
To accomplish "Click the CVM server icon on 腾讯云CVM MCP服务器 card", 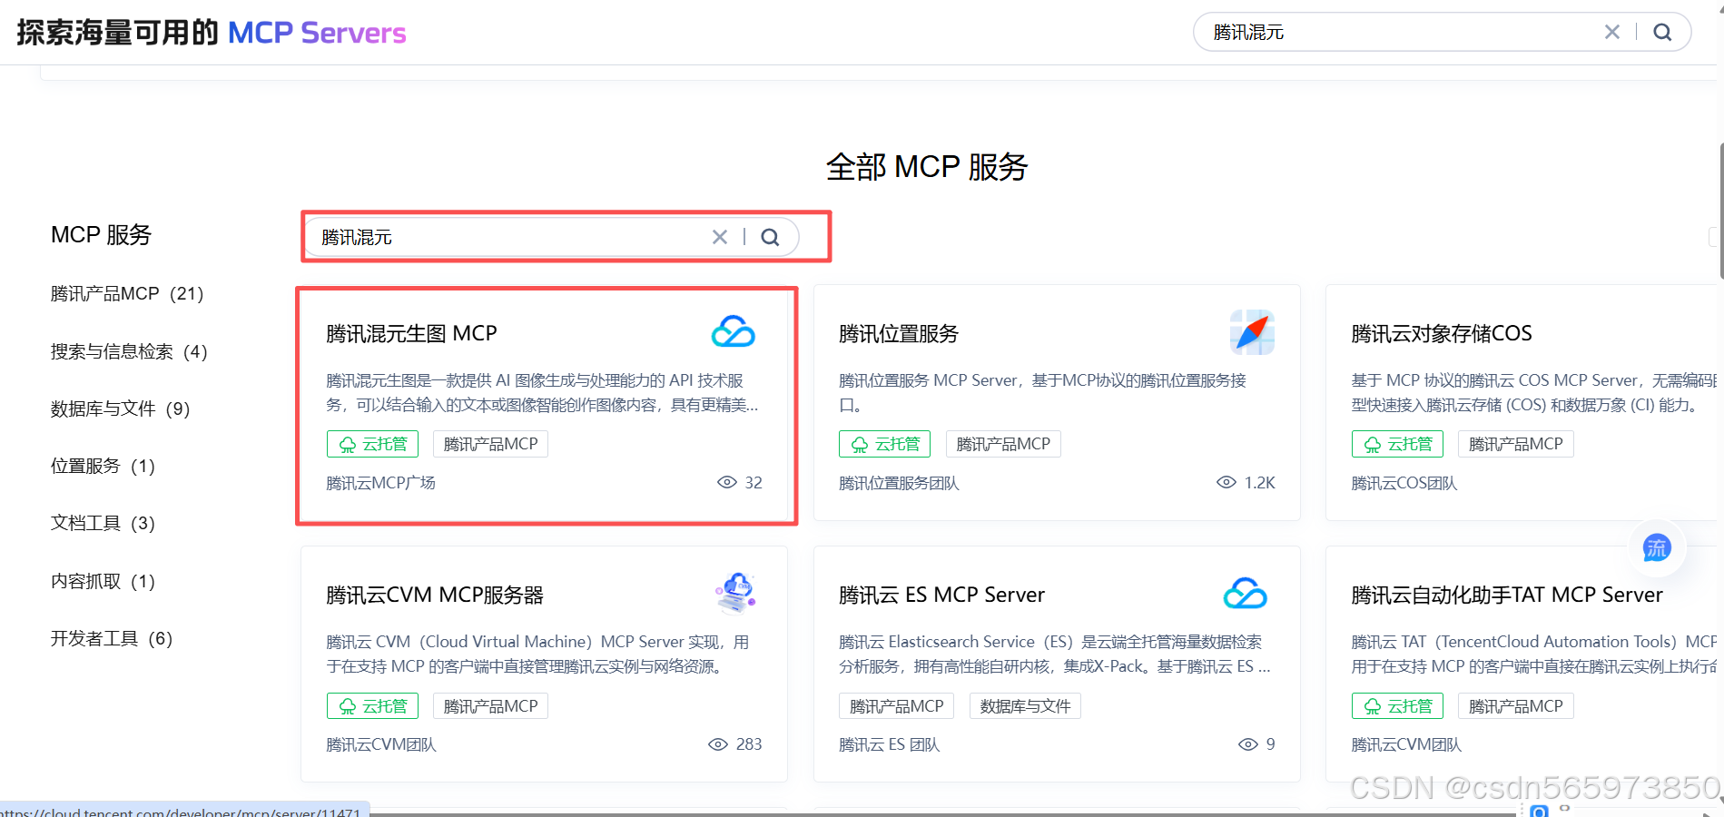I will click(736, 594).
